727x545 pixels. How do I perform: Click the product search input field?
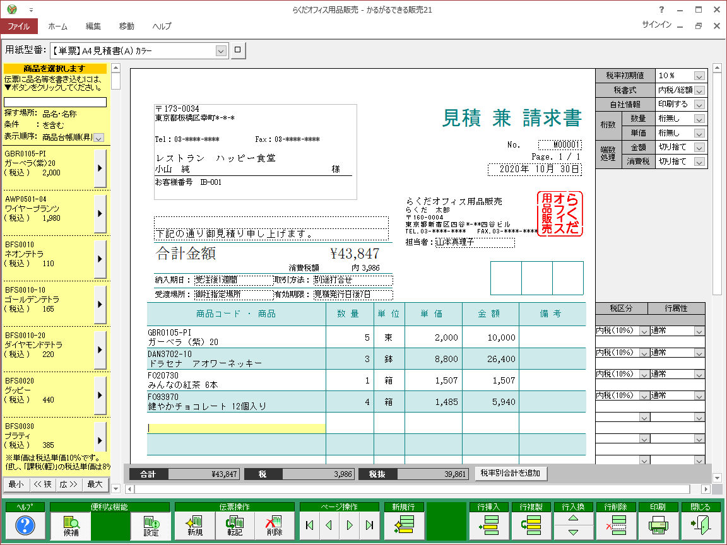(x=55, y=102)
